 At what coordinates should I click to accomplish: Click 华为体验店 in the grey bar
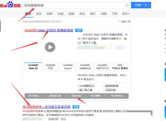click(x=117, y=96)
